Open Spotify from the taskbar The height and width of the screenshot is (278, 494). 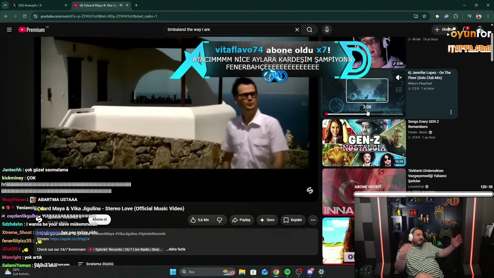click(287, 272)
